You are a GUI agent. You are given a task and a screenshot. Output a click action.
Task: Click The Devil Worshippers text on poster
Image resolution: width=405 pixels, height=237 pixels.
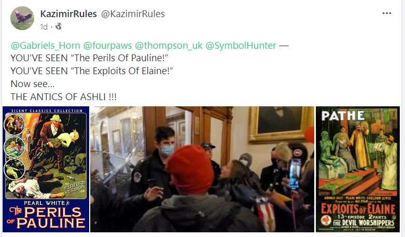pyautogui.click(x=364, y=223)
